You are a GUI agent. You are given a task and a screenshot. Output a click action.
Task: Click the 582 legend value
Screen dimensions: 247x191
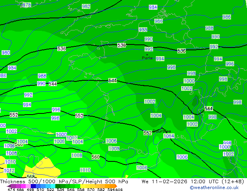[x=101, y=189]
